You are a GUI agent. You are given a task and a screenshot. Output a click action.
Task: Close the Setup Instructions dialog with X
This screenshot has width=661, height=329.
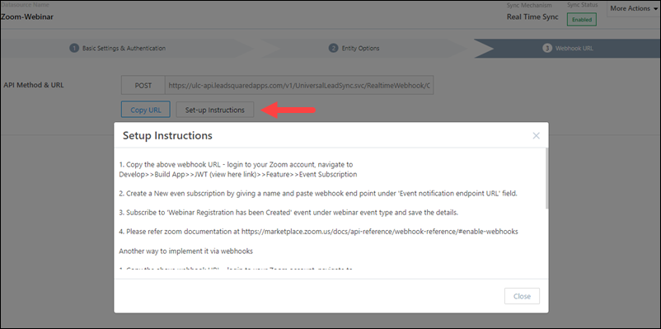(x=536, y=136)
